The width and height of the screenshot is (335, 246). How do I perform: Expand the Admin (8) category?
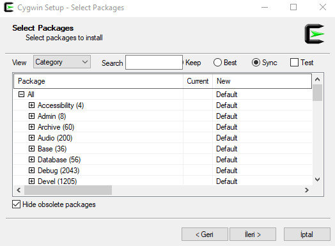coord(31,116)
